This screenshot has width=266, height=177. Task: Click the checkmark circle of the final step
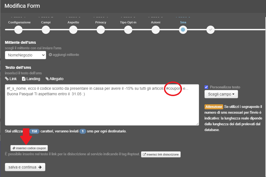pyautogui.click(x=210, y=30)
